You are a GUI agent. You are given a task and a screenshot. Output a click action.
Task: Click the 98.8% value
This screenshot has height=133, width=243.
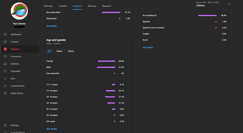coord(224,15)
